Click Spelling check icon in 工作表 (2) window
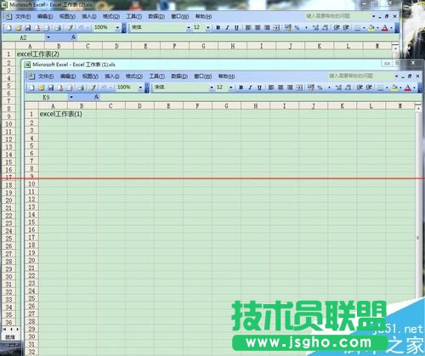The width and height of the screenshot is (425, 356). click(70, 28)
